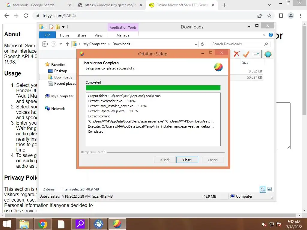Refresh the Downloads folder
The height and width of the screenshot is (230, 307).
(x=202, y=44)
